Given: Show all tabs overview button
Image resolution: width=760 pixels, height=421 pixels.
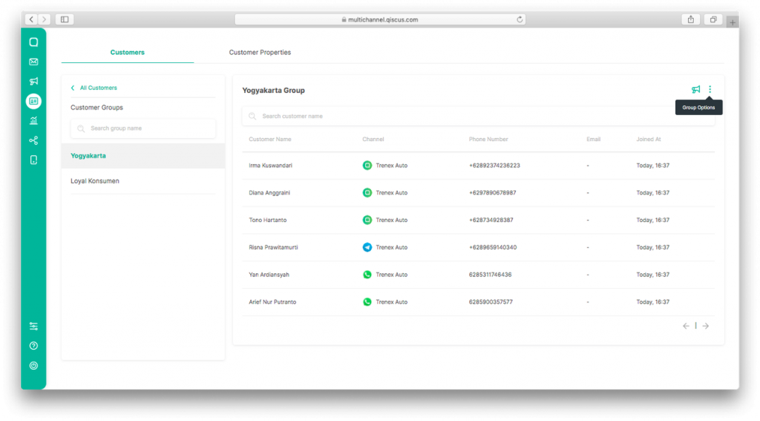Looking at the screenshot, I should (713, 19).
